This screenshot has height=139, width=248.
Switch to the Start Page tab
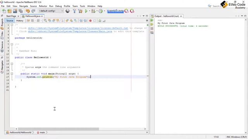click(11, 16)
